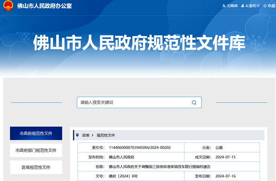This screenshot has width=276, height=181.
Task: Open 佛山市人民政府办公室 site title
Action: [x=45, y=6]
